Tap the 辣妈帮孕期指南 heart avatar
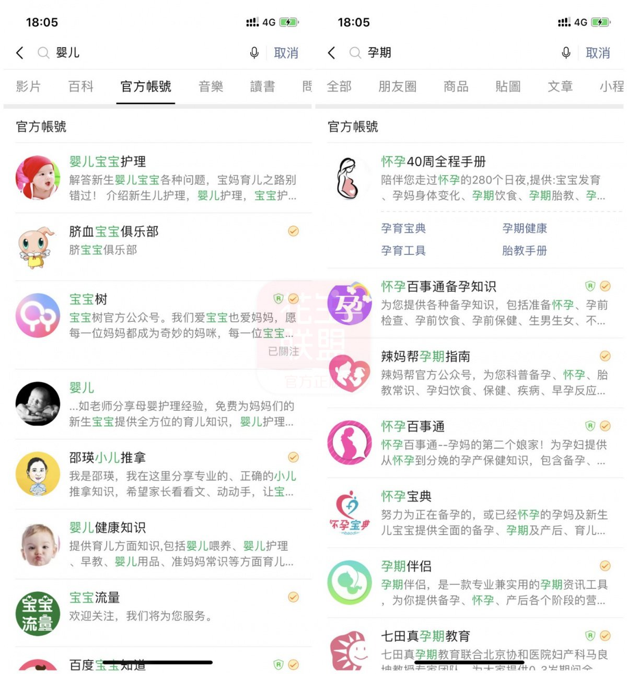 pyautogui.click(x=350, y=373)
